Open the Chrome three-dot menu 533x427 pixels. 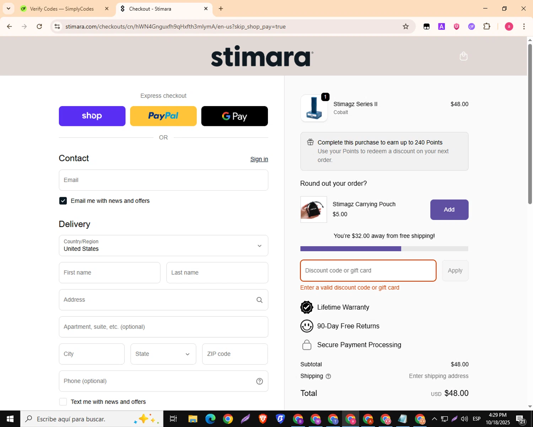coord(524,26)
